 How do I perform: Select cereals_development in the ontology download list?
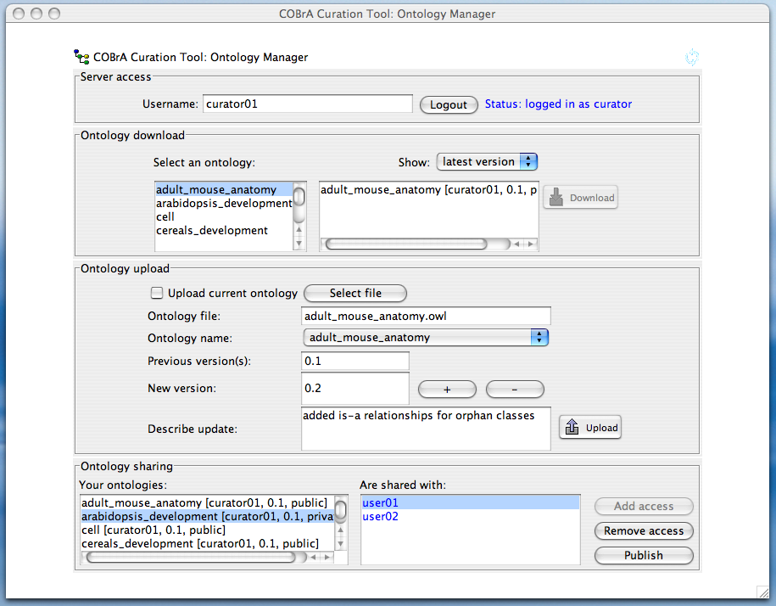coord(212,230)
